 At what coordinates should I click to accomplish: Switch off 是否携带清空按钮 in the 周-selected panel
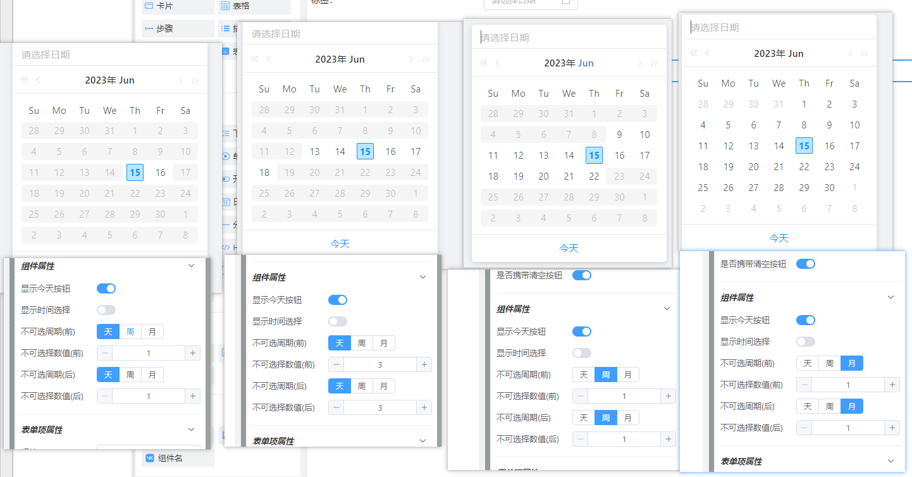(582, 275)
